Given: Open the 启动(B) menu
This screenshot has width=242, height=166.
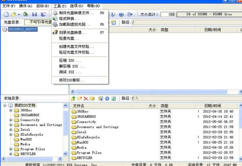Looking at the screenshot, I should point(43,6).
